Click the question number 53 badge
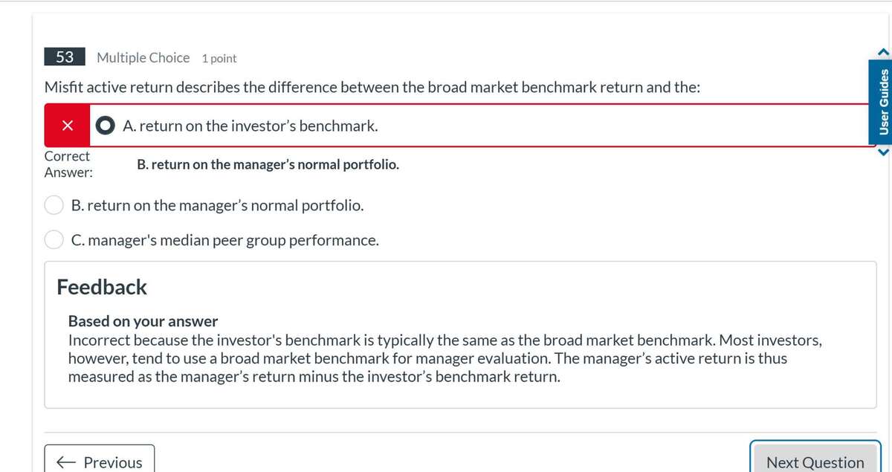Image resolution: width=892 pixels, height=472 pixels. [x=65, y=57]
